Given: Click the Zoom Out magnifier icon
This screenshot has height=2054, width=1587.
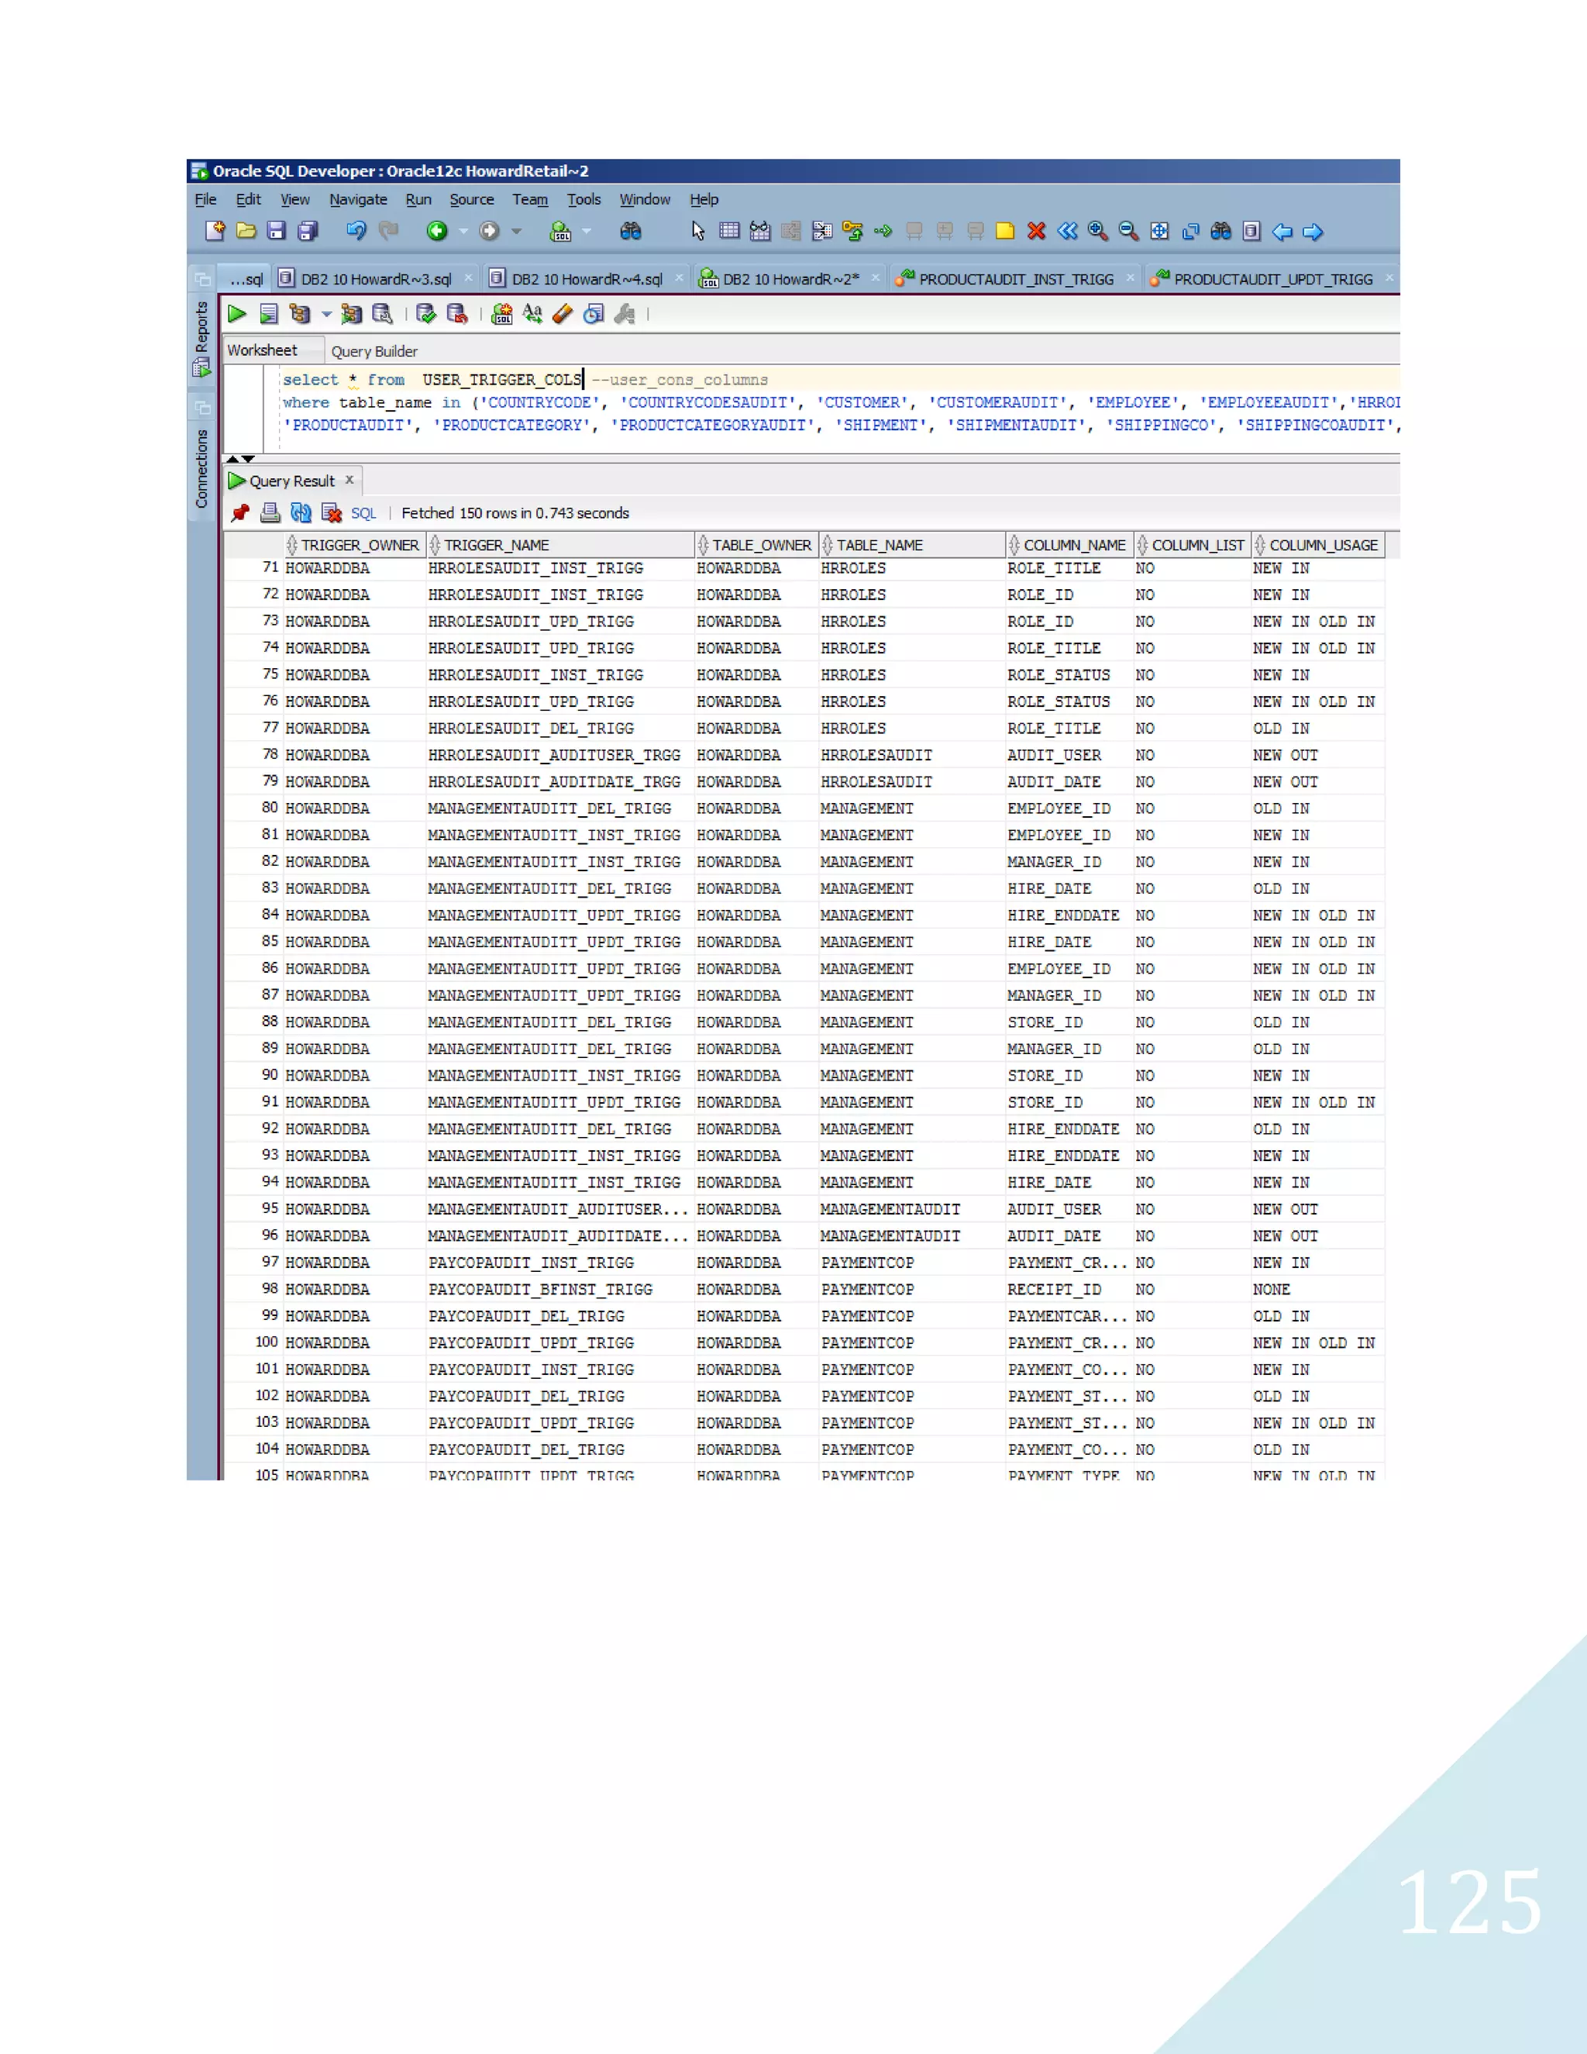Looking at the screenshot, I should 1128,231.
